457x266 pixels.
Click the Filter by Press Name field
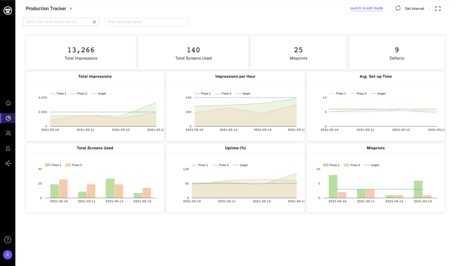(146, 21)
